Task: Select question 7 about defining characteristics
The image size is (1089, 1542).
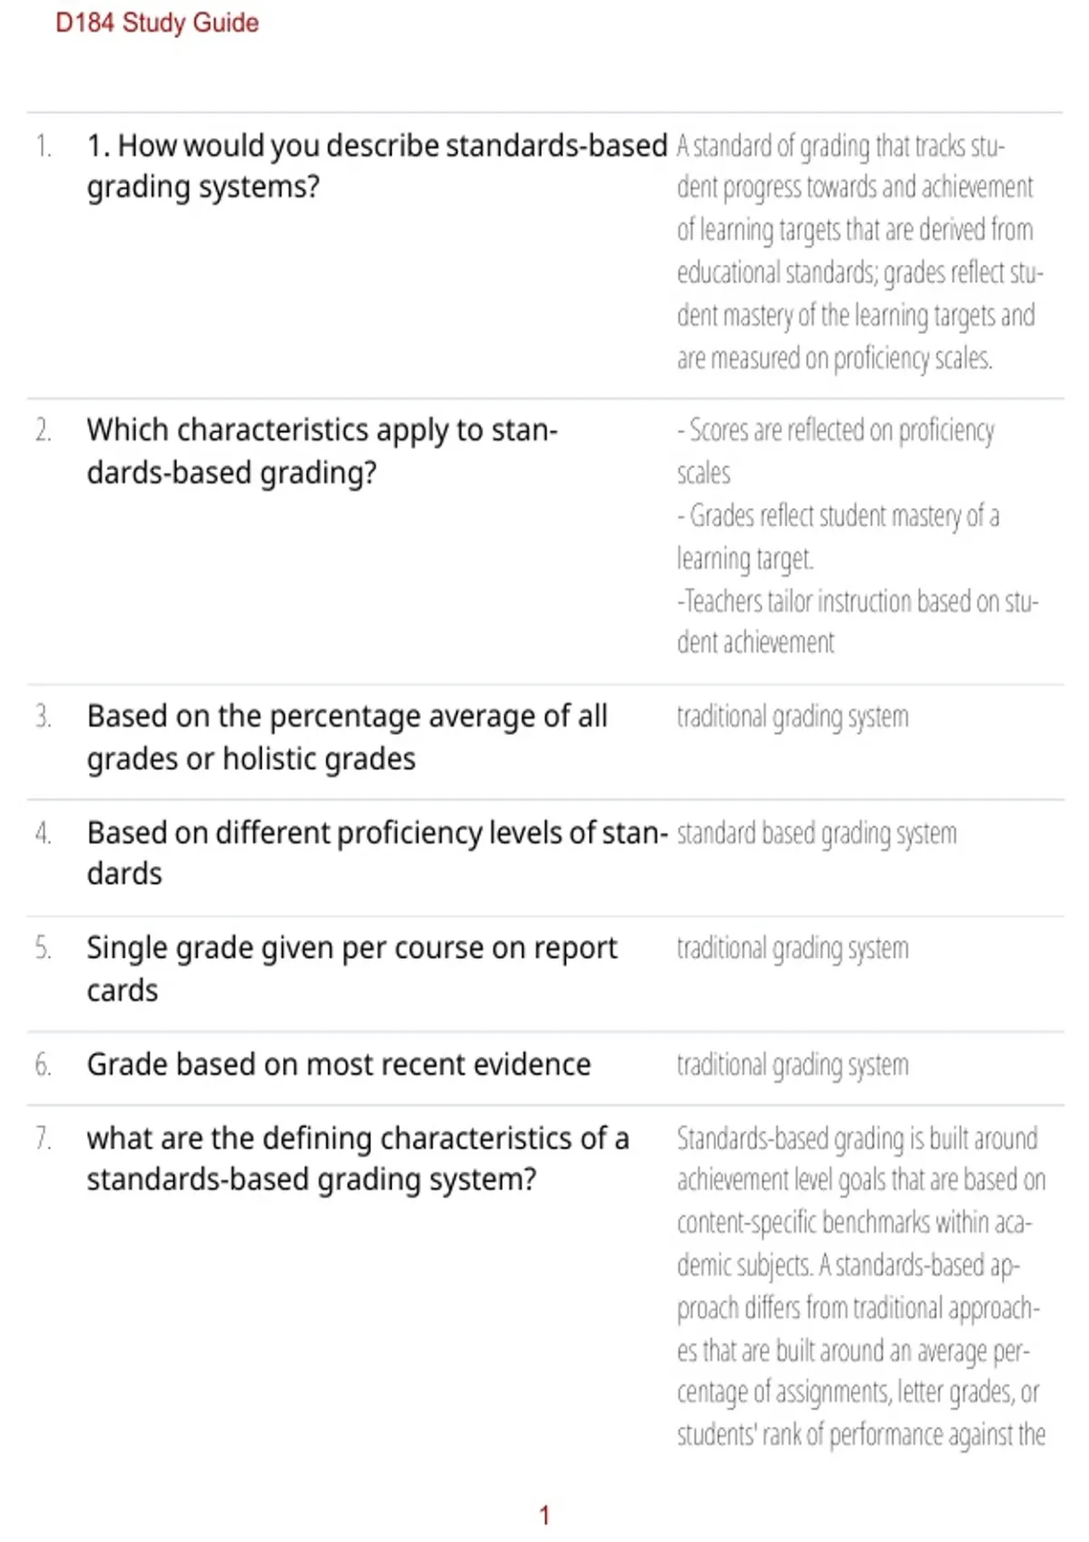Action: click(358, 1158)
